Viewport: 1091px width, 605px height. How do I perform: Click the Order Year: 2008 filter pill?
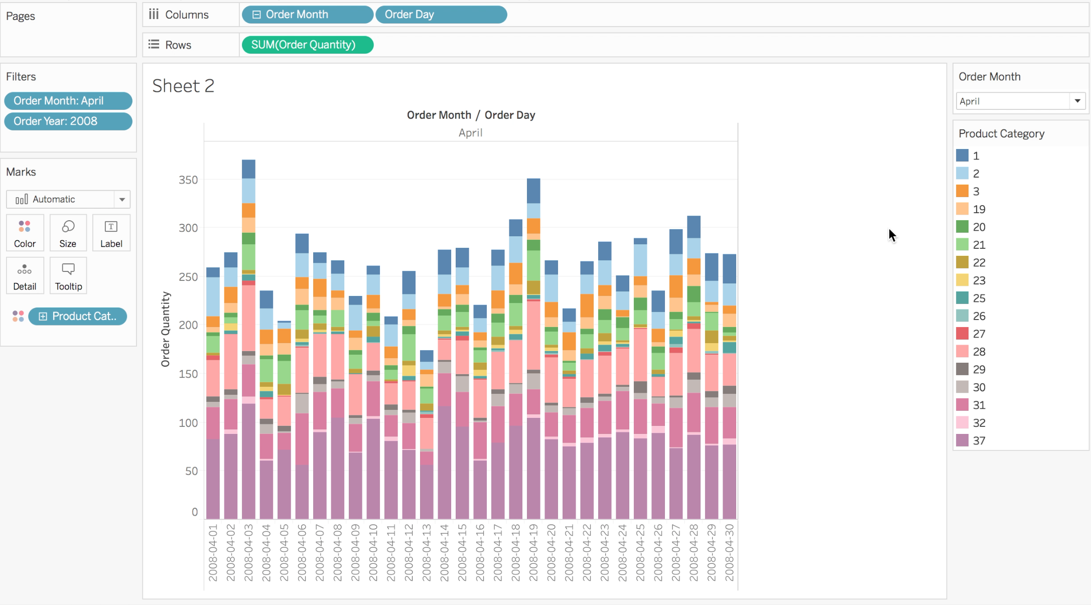click(68, 121)
